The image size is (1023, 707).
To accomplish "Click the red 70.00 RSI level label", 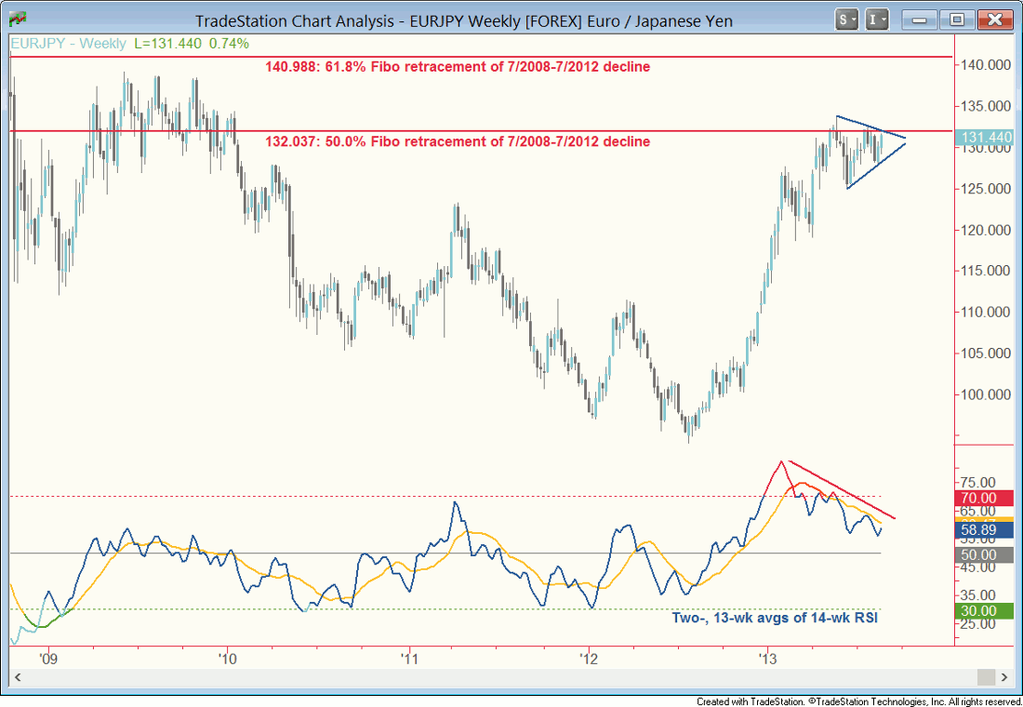I will [987, 499].
